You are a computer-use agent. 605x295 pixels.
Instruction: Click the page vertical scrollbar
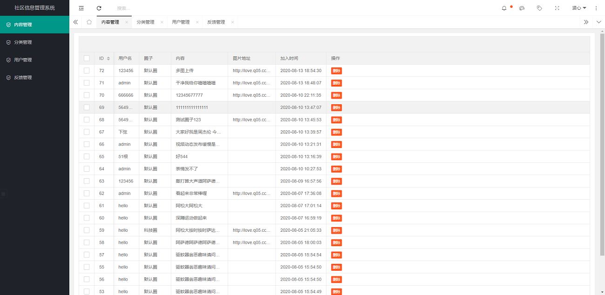[602, 144]
